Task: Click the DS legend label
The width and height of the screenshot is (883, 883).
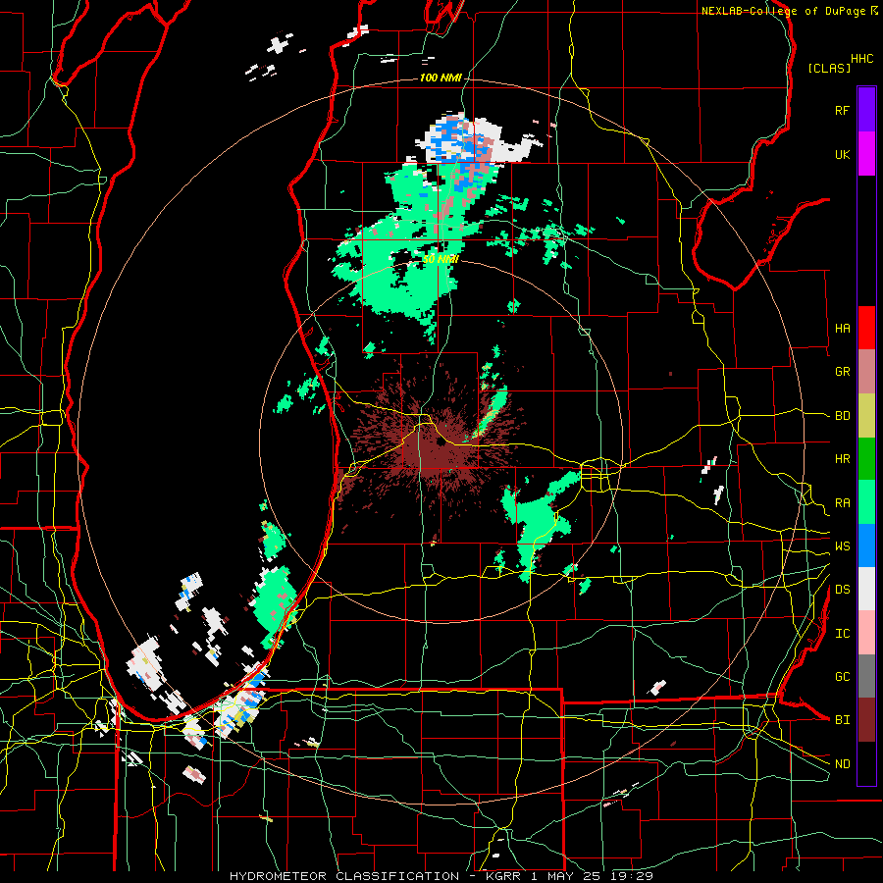Action: 842,589
